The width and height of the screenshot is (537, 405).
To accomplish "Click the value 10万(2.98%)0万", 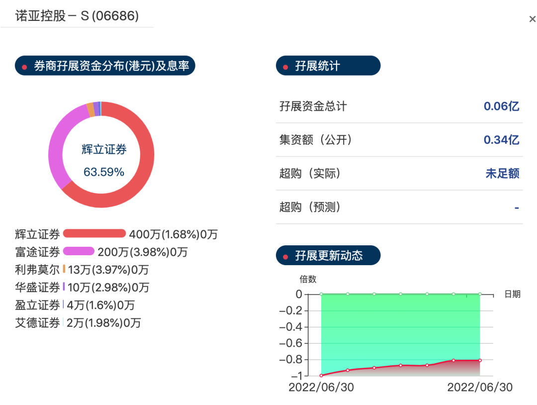I will click(x=108, y=288).
